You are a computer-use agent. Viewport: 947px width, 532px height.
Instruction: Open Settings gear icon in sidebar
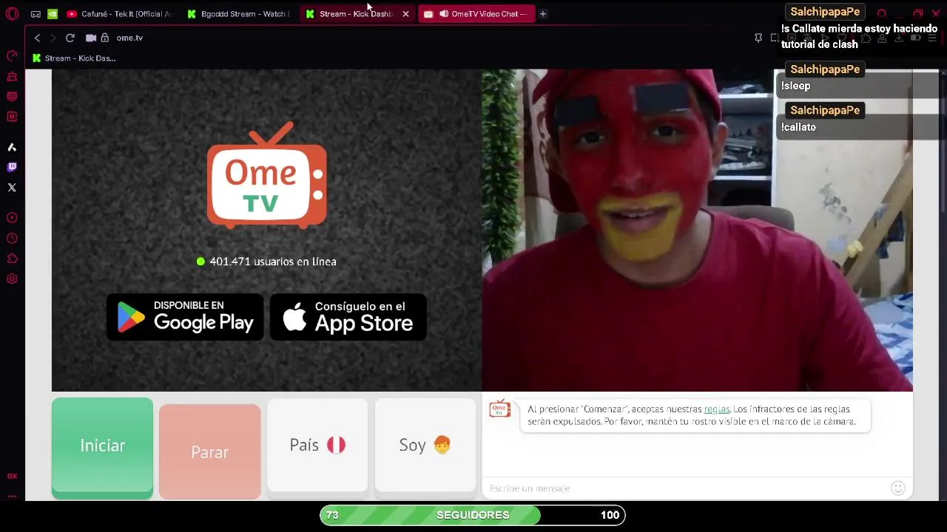tap(12, 279)
